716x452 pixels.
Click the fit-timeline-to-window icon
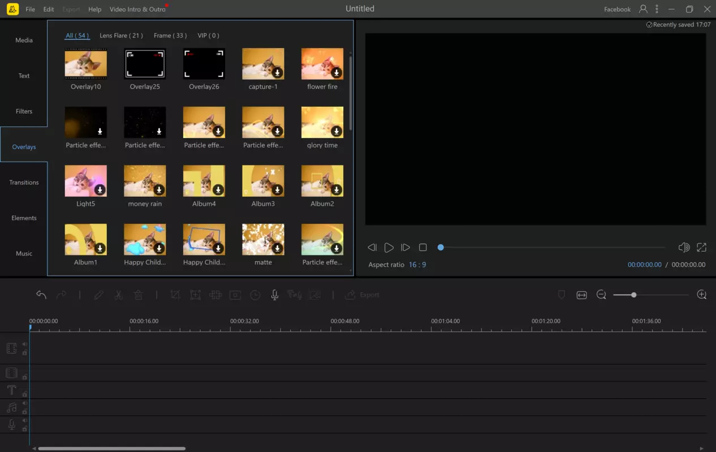(581, 295)
